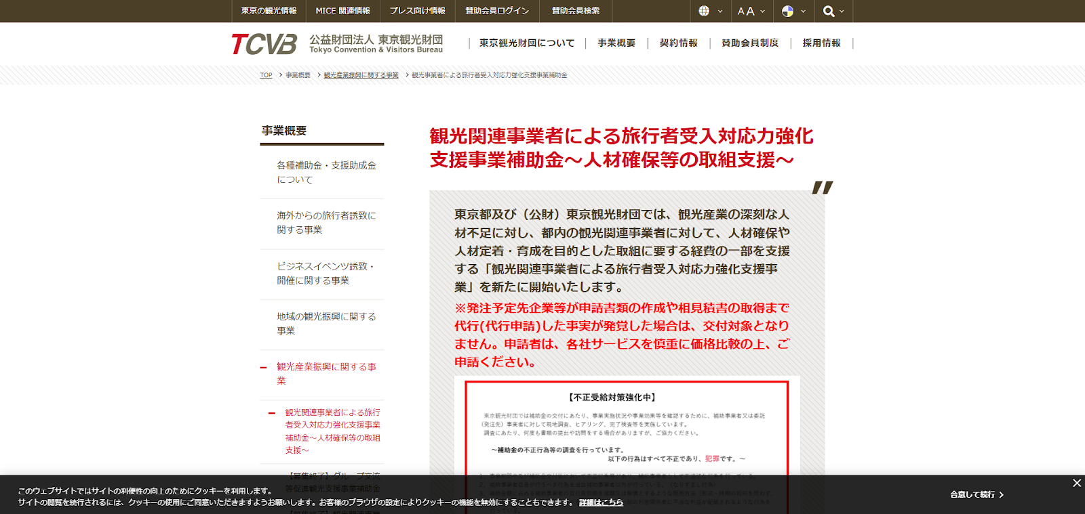Click the 事業概要 breadcrumb
1085x514 pixels.
298,75
